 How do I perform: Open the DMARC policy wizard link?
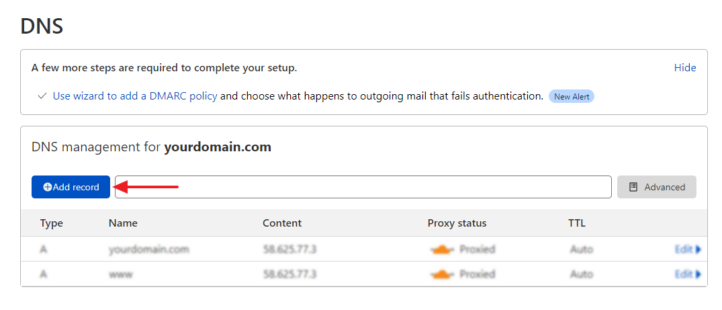pos(135,96)
